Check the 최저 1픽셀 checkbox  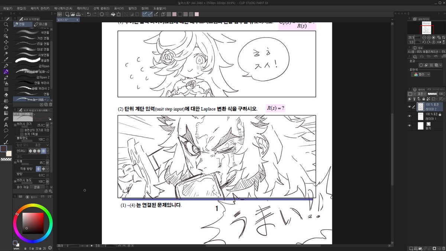(22, 134)
